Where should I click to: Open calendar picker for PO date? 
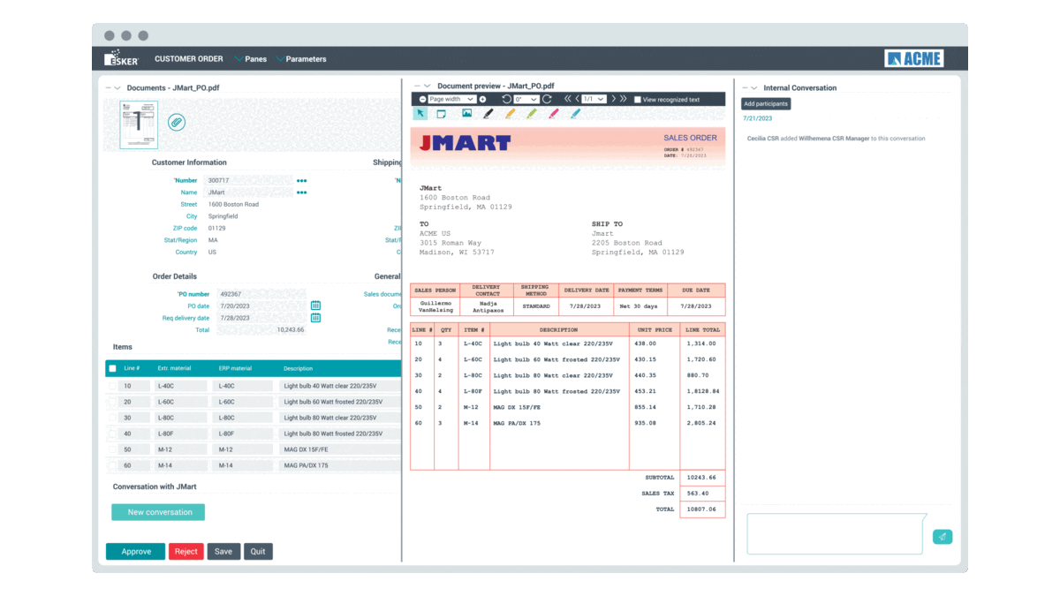coord(315,306)
